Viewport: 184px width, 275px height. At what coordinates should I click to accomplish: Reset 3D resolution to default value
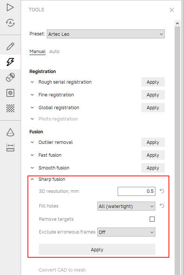tap(162, 191)
